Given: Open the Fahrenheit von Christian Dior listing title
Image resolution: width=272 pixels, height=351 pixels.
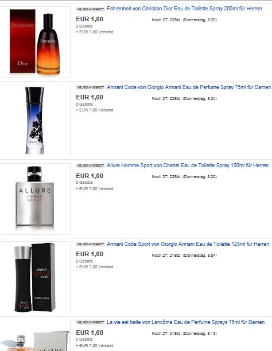Looking at the screenshot, I should [x=184, y=9].
